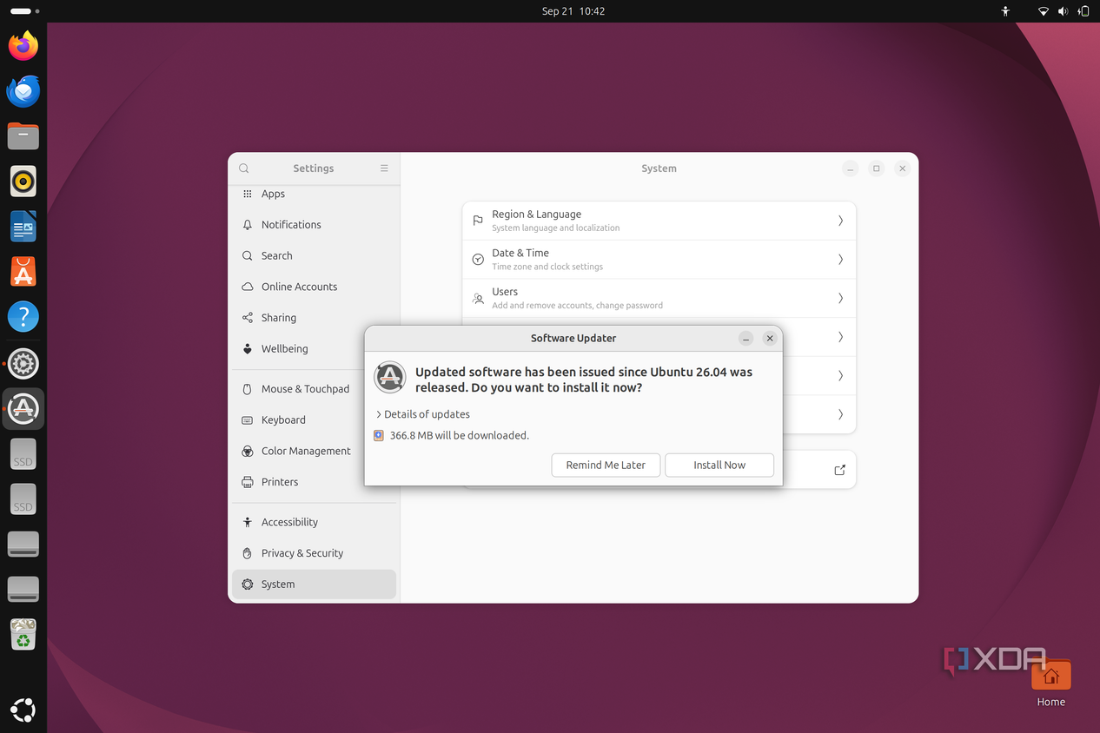Click the battery indicator in top bar

(1083, 11)
